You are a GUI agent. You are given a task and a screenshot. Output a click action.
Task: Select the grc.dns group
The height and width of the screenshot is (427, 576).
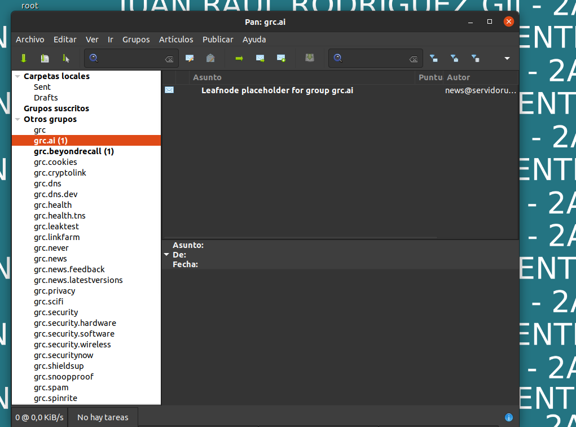(x=48, y=183)
